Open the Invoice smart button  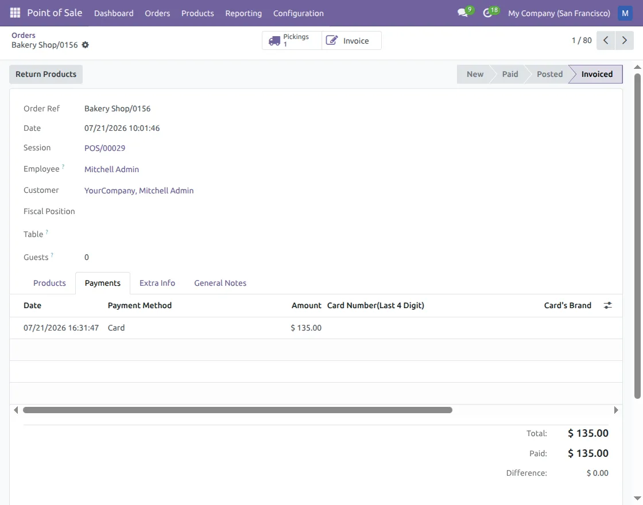(x=351, y=40)
